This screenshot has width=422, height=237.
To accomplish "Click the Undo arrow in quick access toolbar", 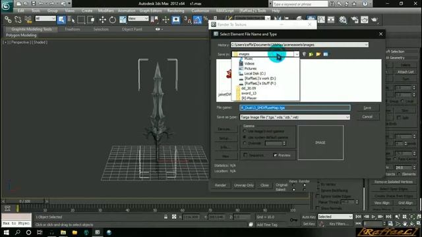I will coord(41,4).
